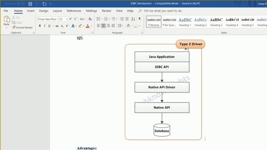Screen dimensions: 267x150
Task: Click the Save icon in title bar
Action: click(30, 4)
